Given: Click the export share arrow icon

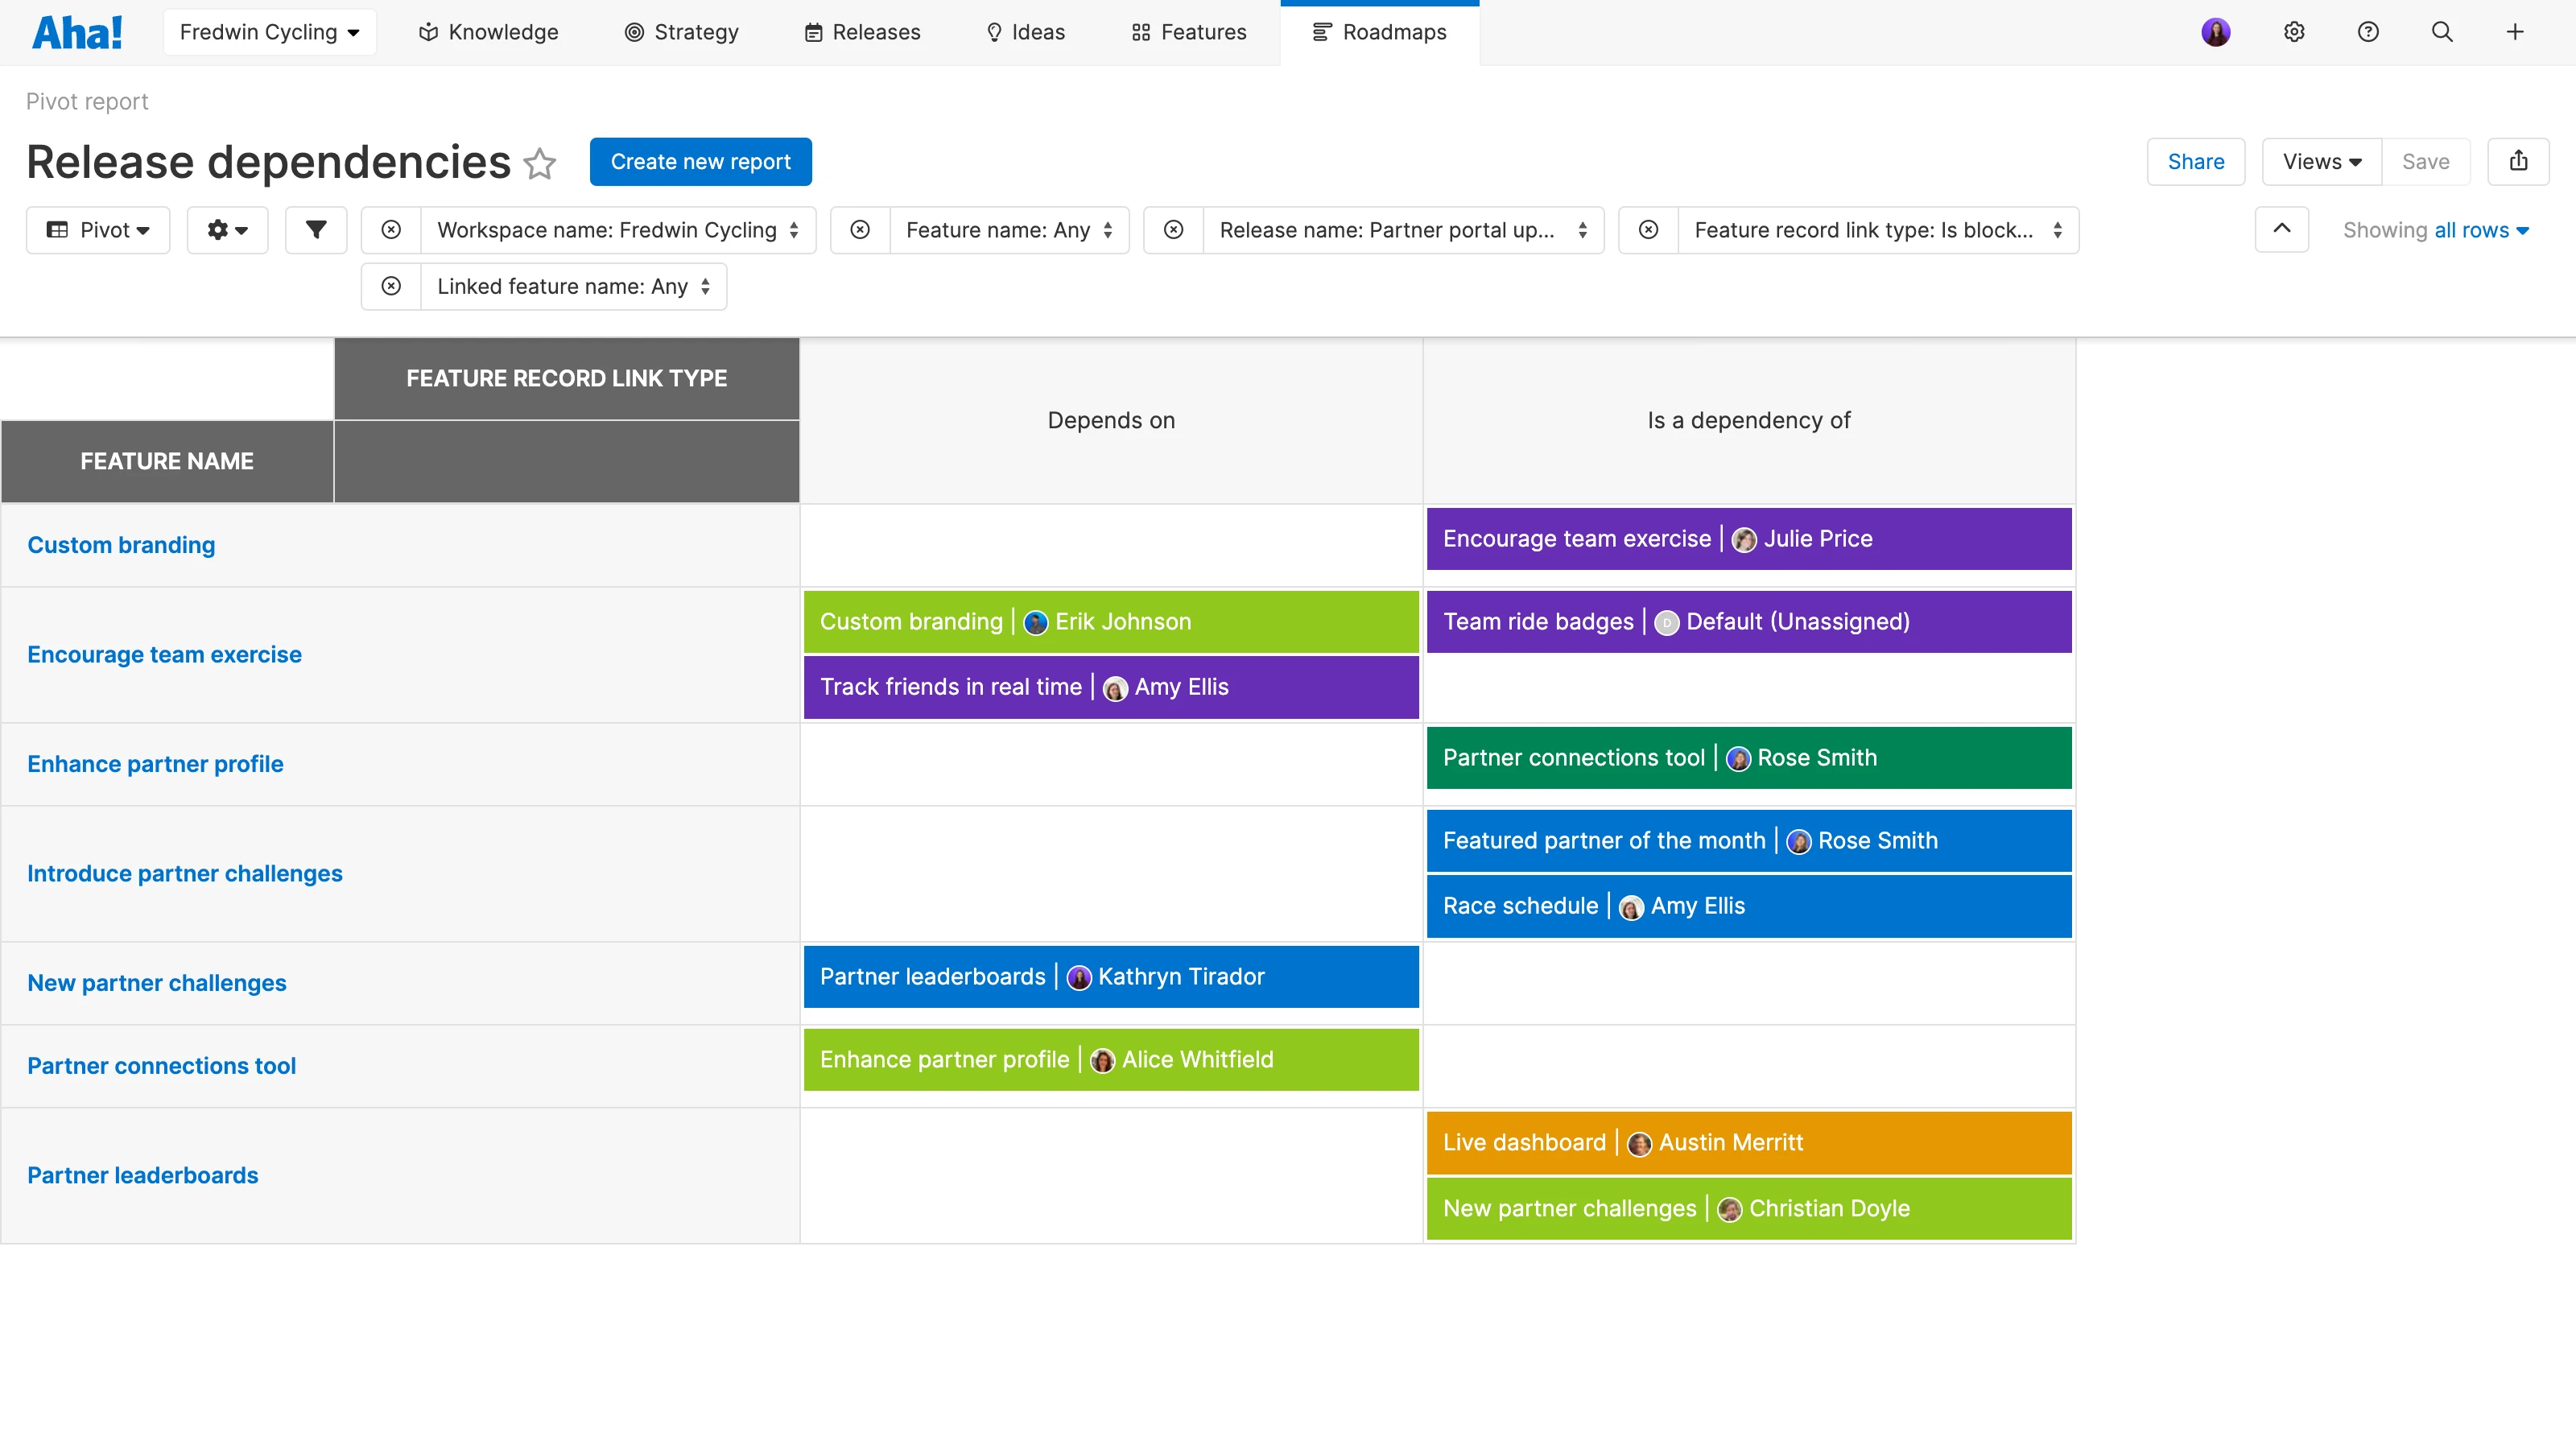Looking at the screenshot, I should tap(2518, 161).
